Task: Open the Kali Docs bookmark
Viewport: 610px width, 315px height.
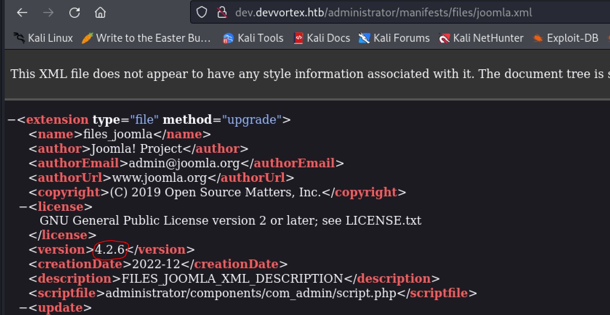Action: (x=322, y=38)
